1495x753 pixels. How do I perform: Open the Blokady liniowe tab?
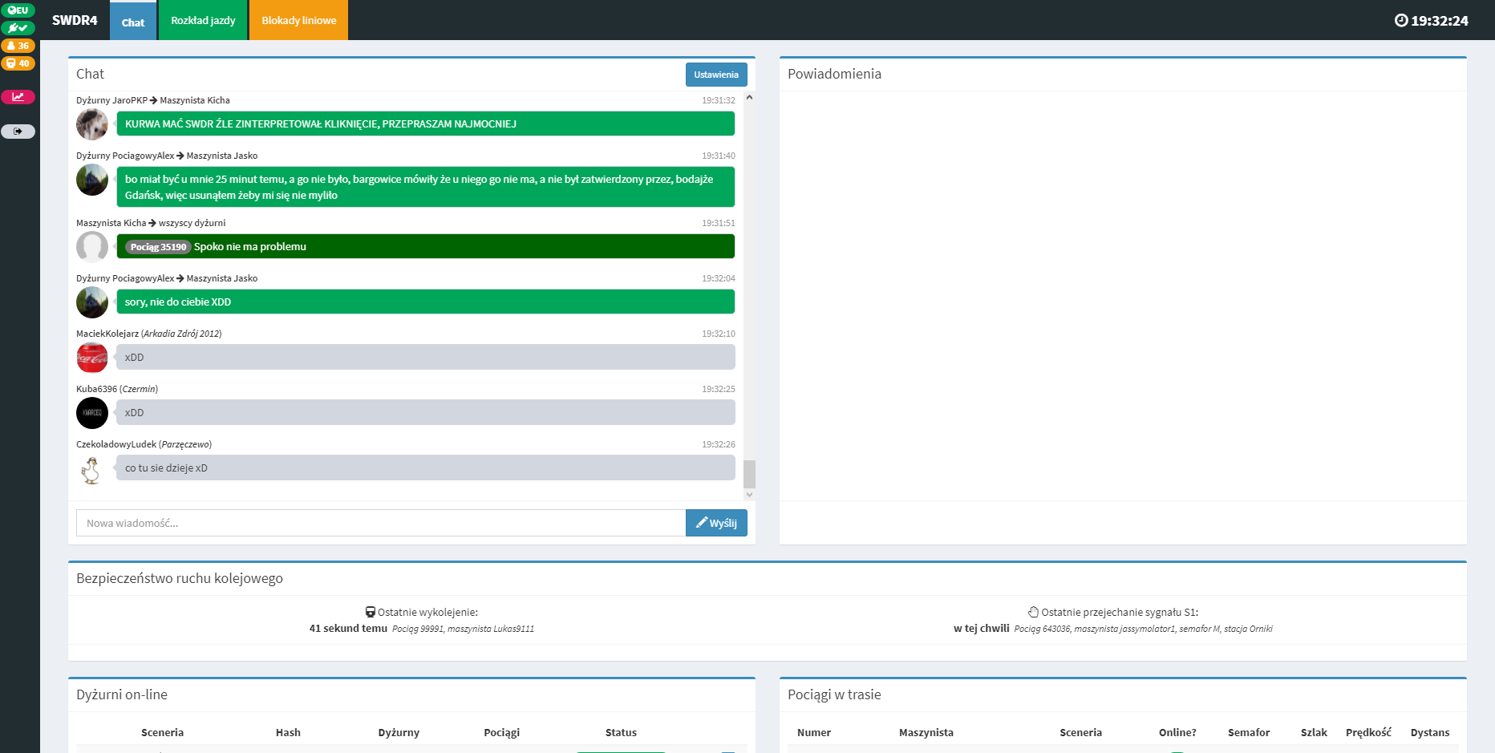click(x=298, y=20)
